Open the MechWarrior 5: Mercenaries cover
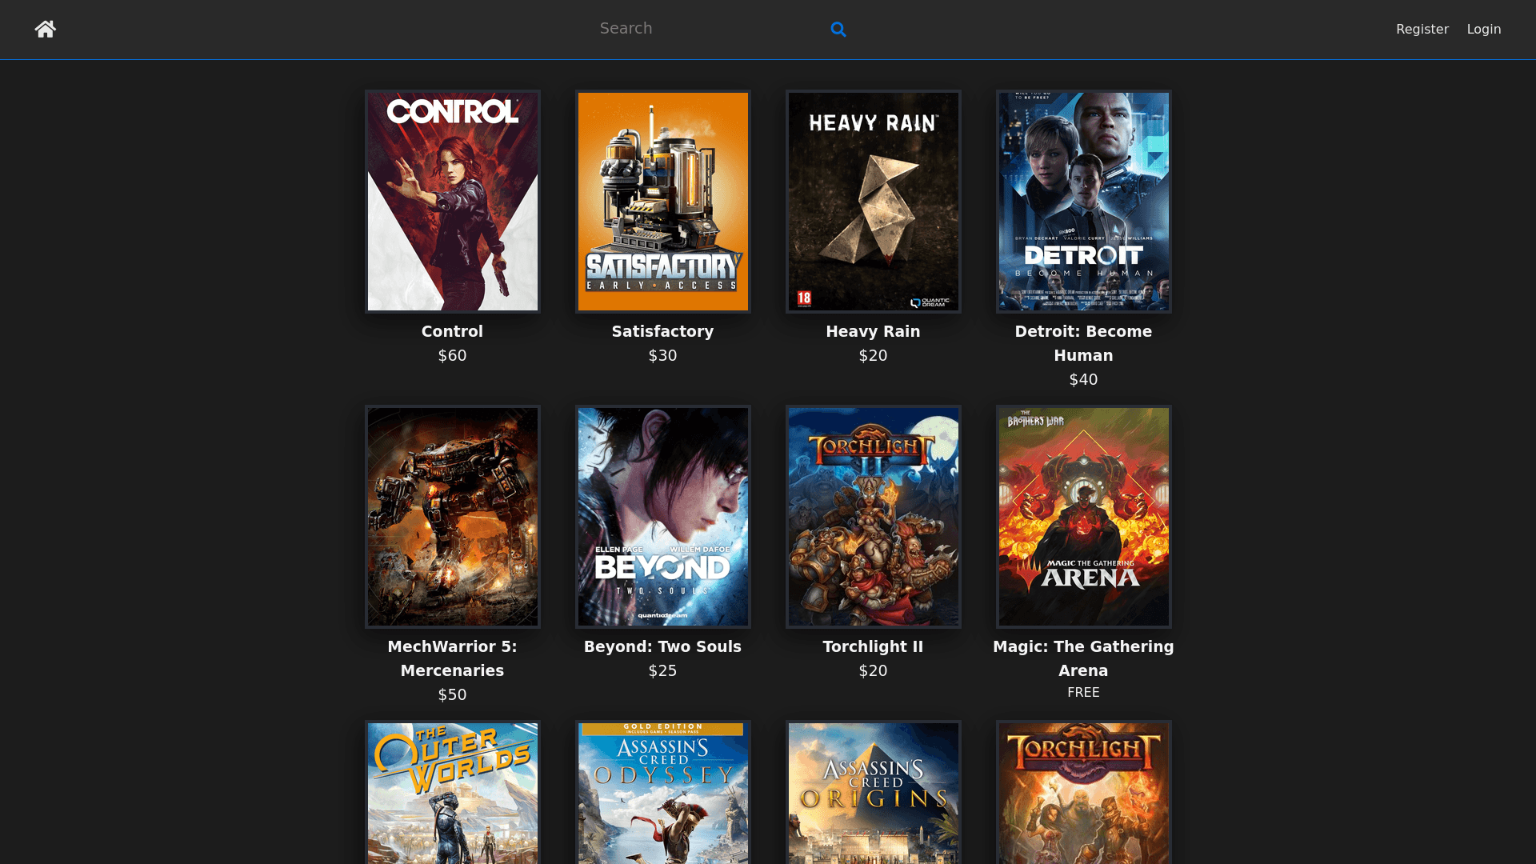Image resolution: width=1536 pixels, height=864 pixels. tap(452, 516)
